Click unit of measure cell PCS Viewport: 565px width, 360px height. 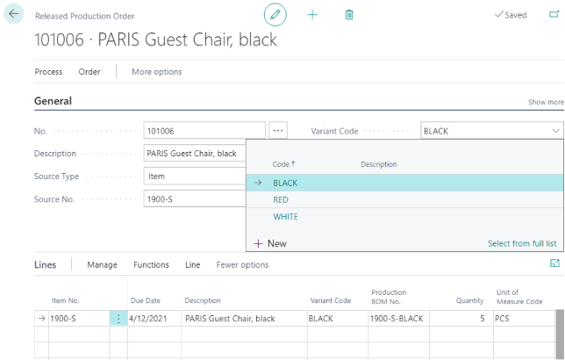(525, 319)
